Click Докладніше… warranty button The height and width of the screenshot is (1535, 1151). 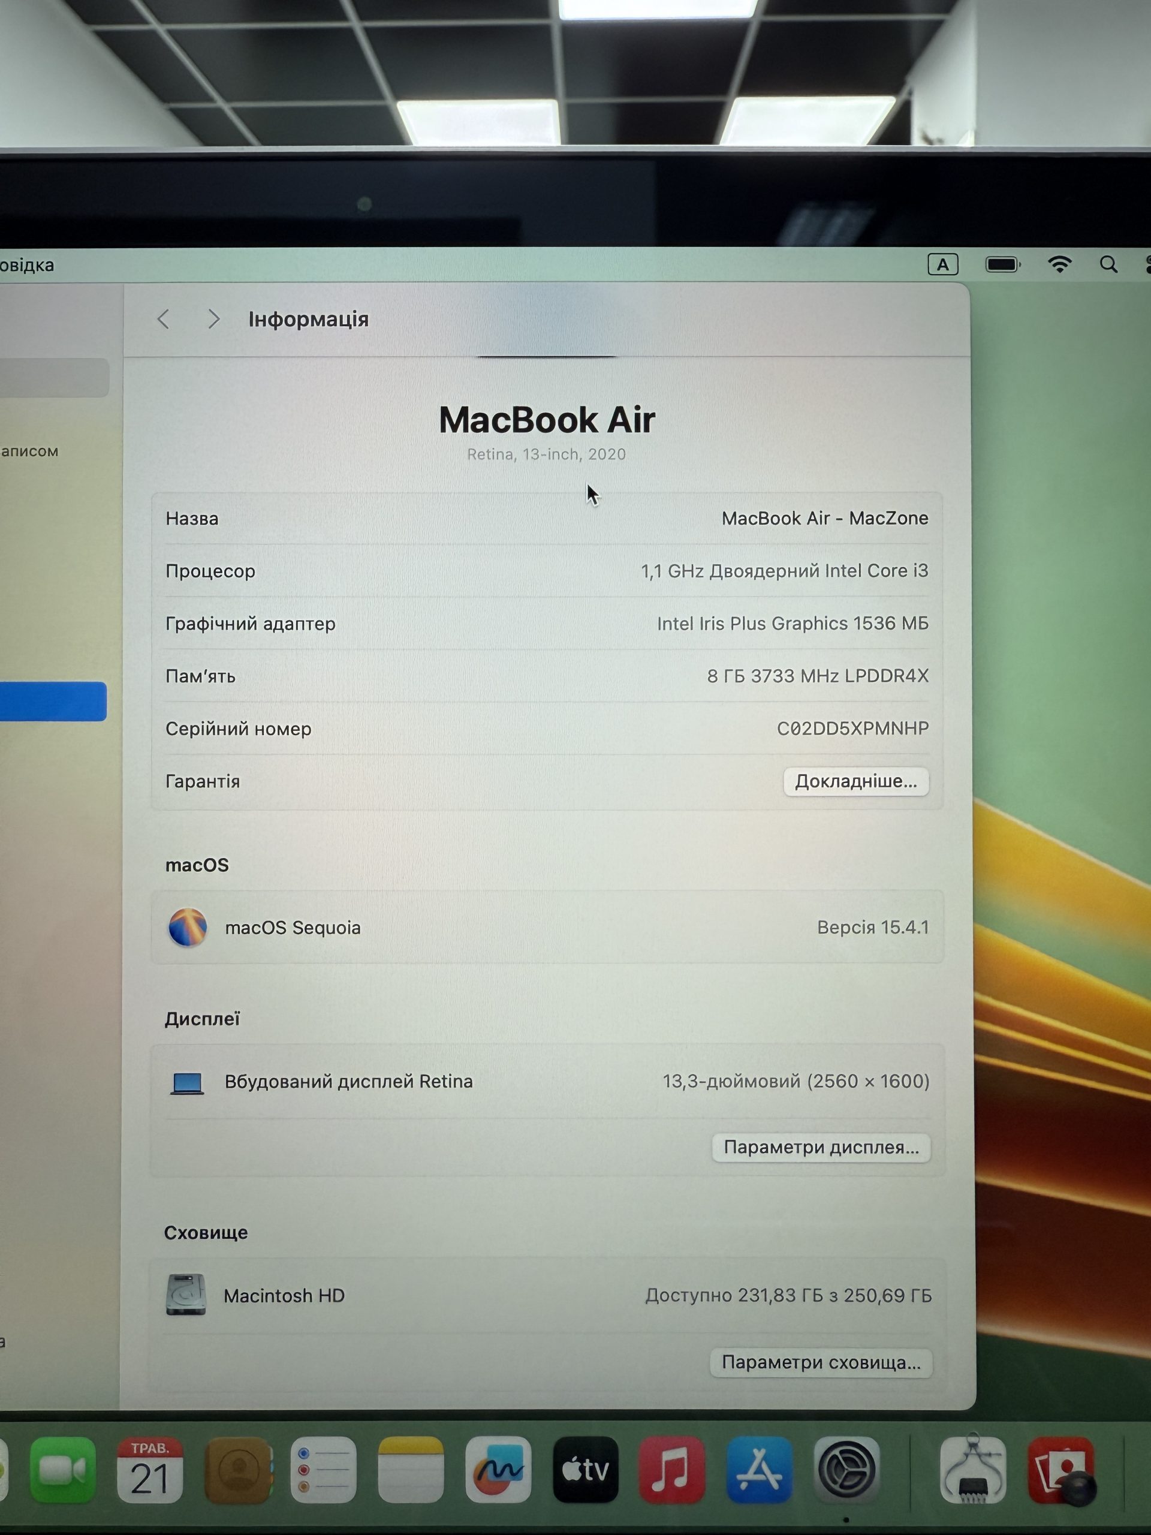[856, 781]
